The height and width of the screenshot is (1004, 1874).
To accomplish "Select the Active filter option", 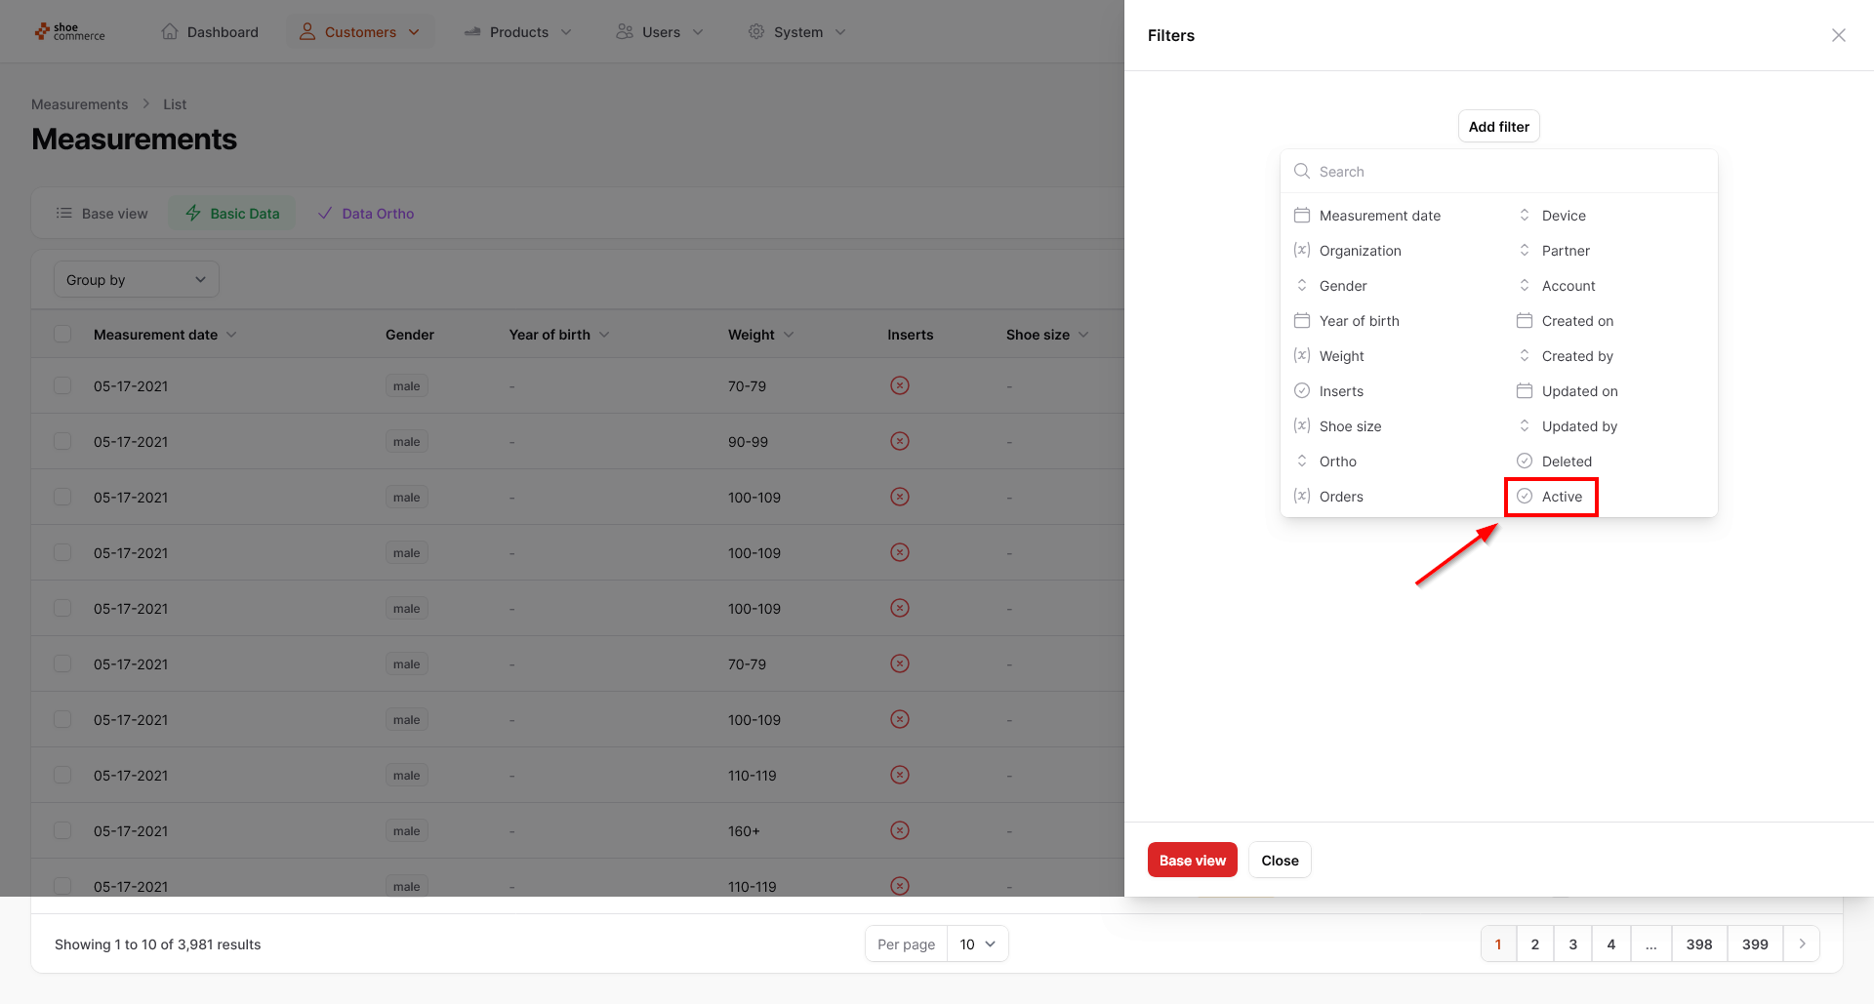I will click(1551, 496).
